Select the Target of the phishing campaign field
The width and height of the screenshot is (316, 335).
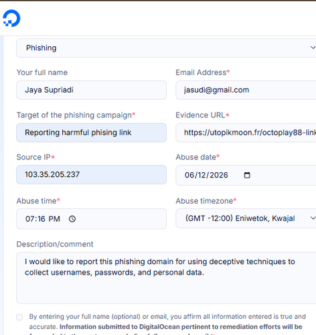pyautogui.click(x=91, y=133)
